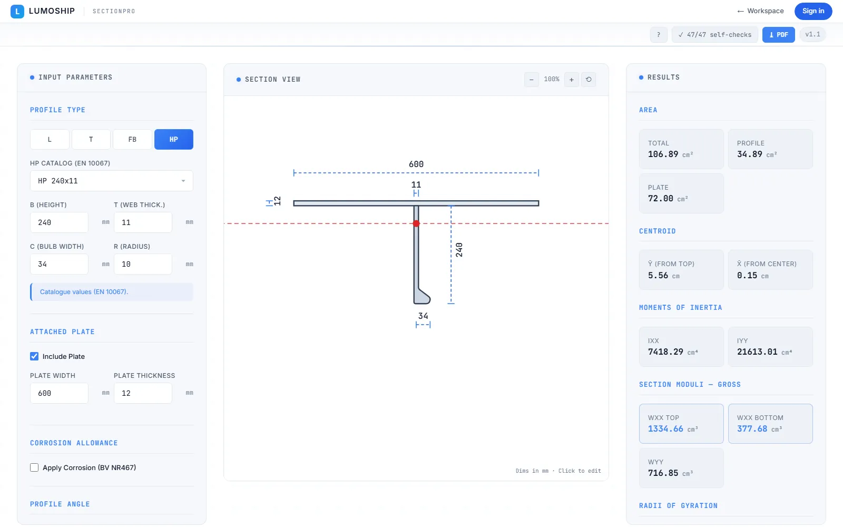Select the Wxx Bottom result card
The height and width of the screenshot is (527, 843).
coord(770,424)
